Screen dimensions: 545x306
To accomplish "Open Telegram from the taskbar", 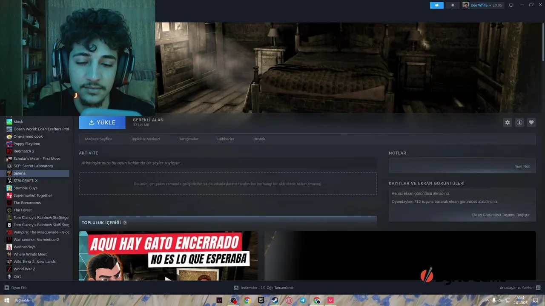I will tap(303, 300).
